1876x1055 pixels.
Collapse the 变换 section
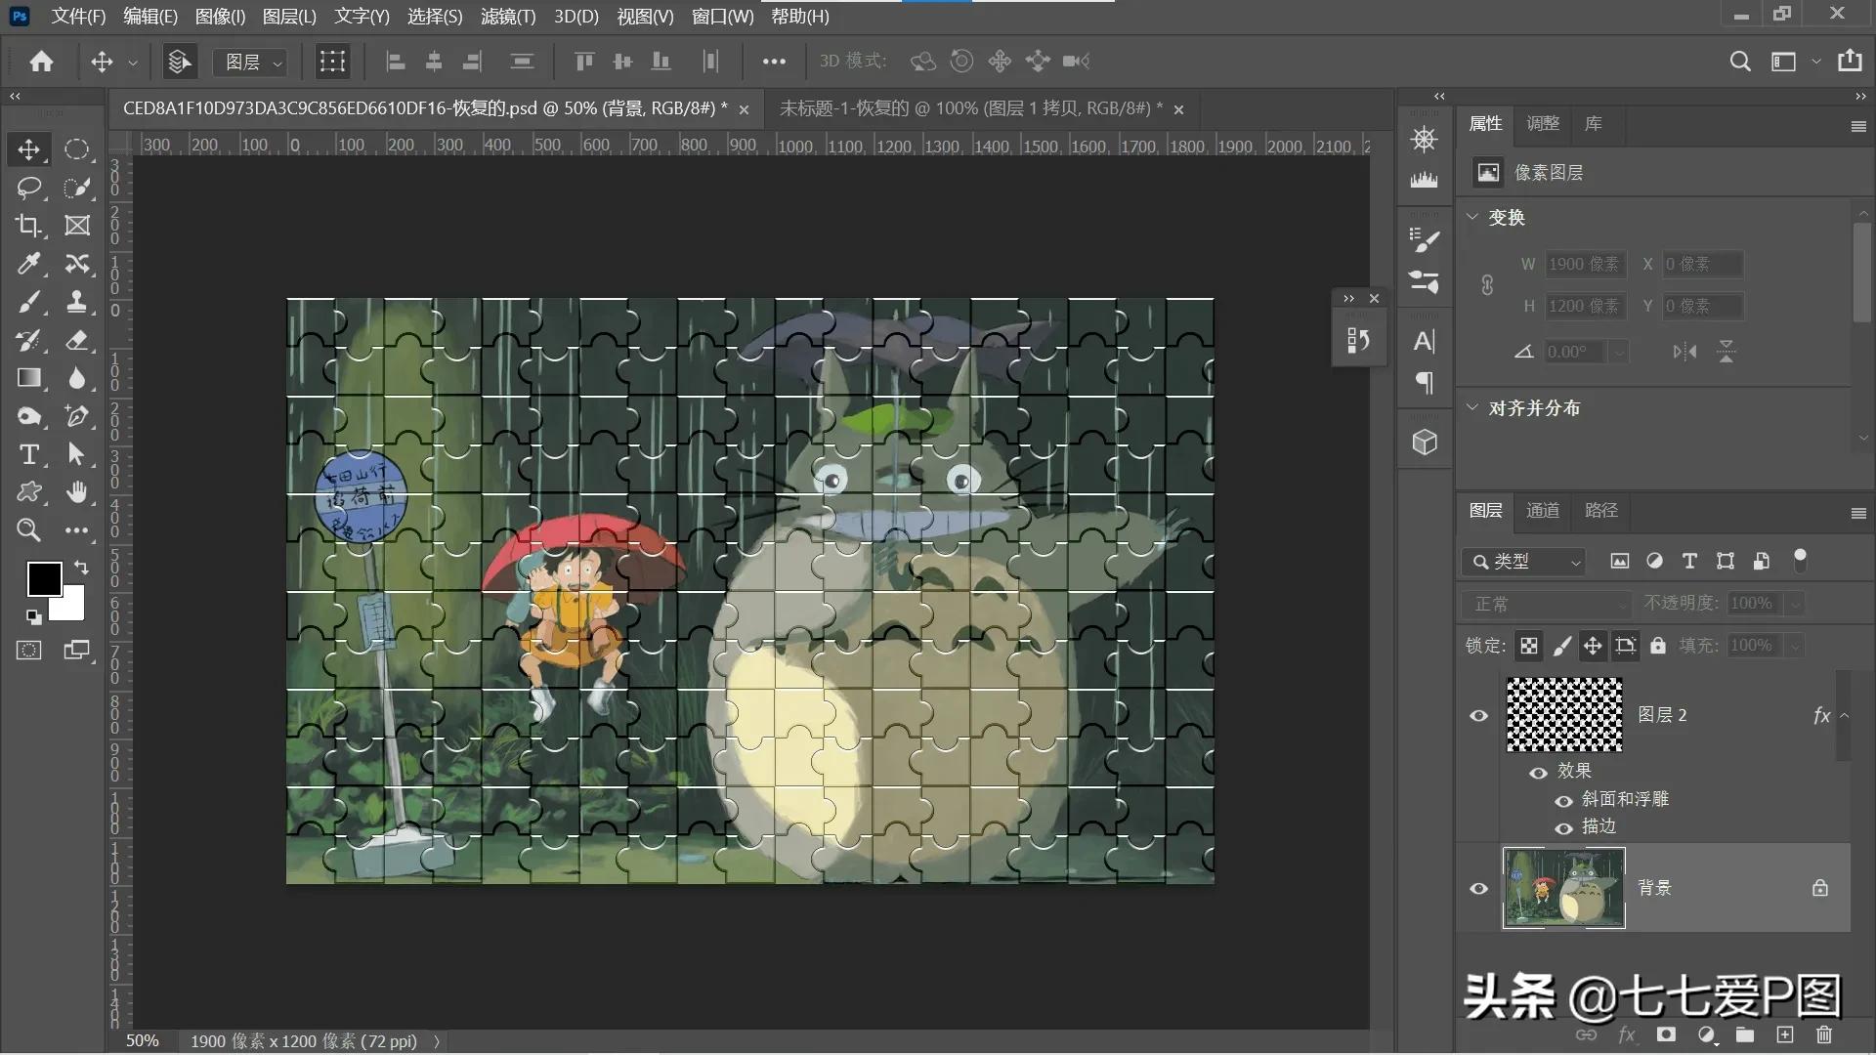pyautogui.click(x=1472, y=217)
